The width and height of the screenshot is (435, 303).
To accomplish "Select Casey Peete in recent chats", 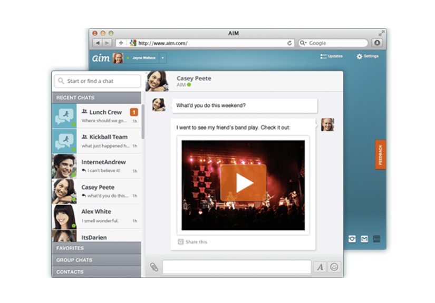I will click(x=96, y=191).
